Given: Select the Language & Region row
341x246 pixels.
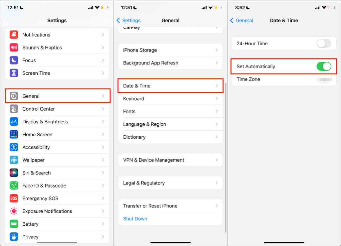Looking at the screenshot, I should coord(170,124).
